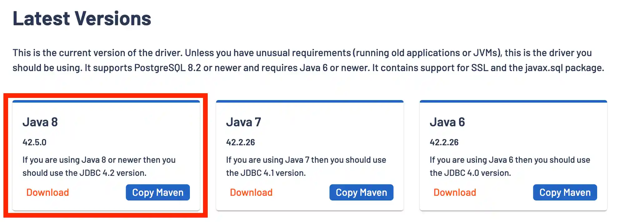Image resolution: width=629 pixels, height=222 pixels.
Task: Click Download link in Java 6 card
Action: [x=455, y=192]
